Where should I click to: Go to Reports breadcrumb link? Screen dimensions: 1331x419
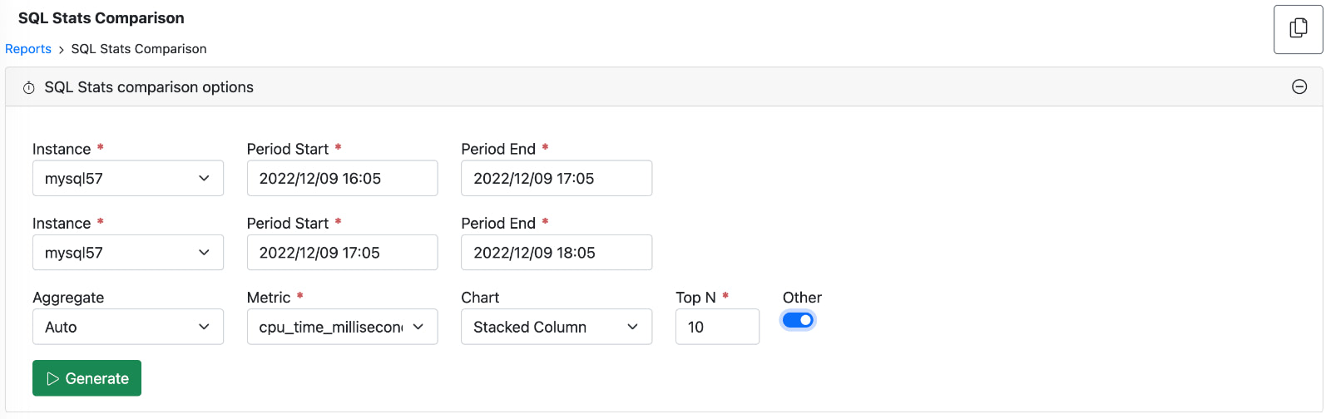click(28, 49)
